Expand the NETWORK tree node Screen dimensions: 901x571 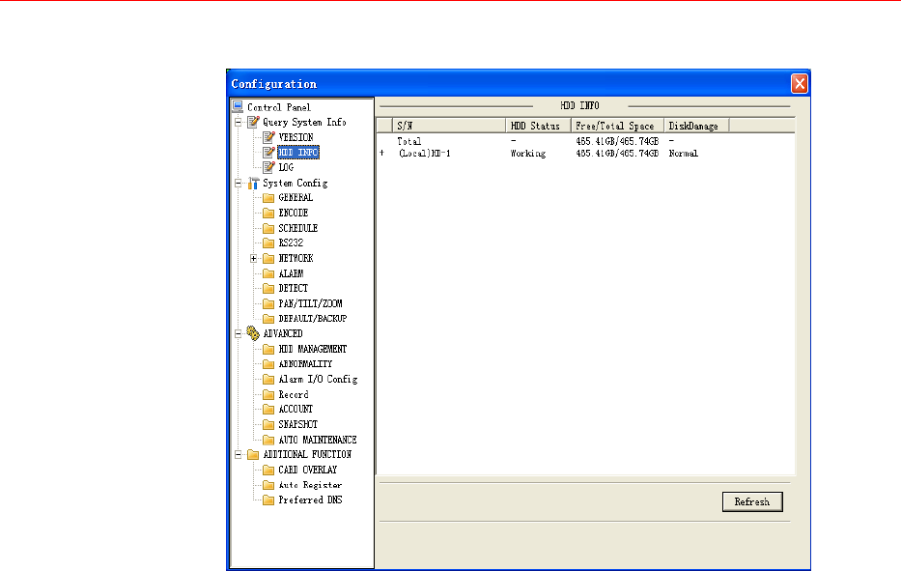(253, 259)
